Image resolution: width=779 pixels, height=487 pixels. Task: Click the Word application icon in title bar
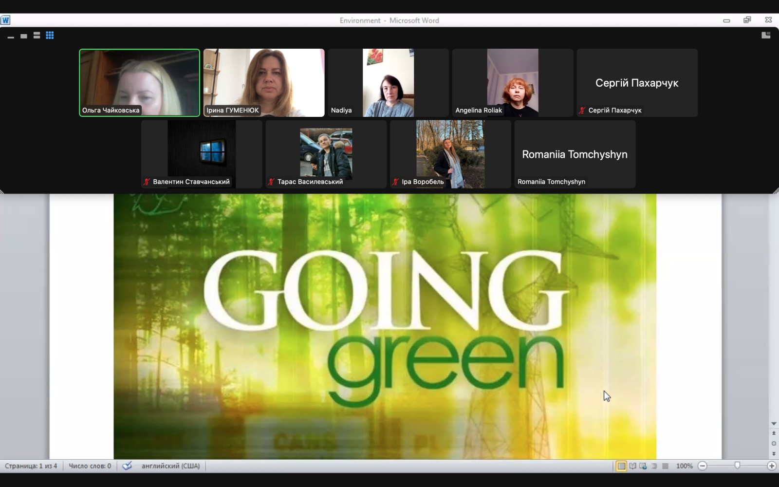5,20
